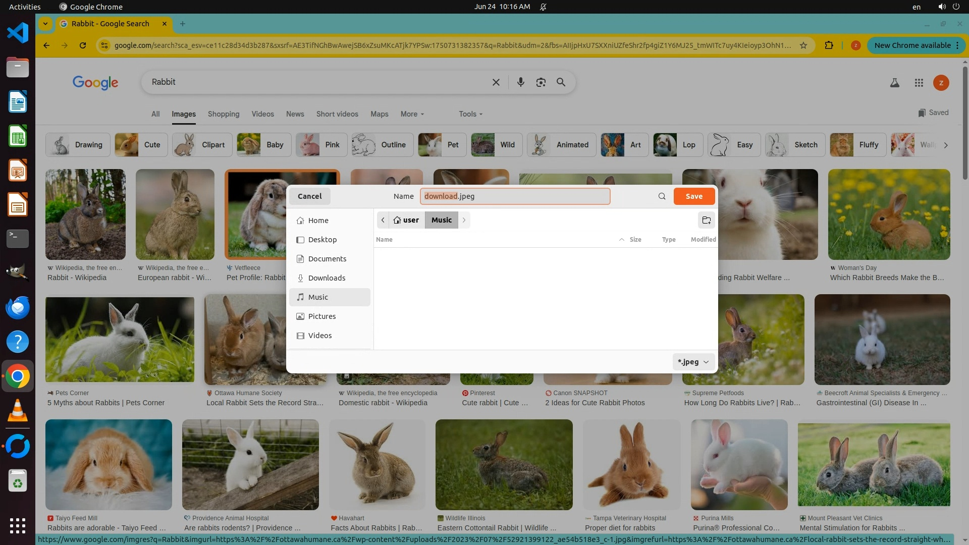Image resolution: width=969 pixels, height=545 pixels.
Task: Cancel the save dialog
Action: pos(309,196)
